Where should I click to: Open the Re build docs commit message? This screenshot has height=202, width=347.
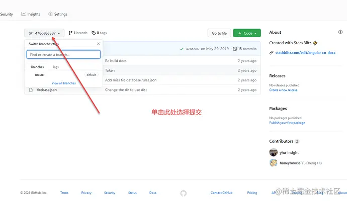point(116,61)
